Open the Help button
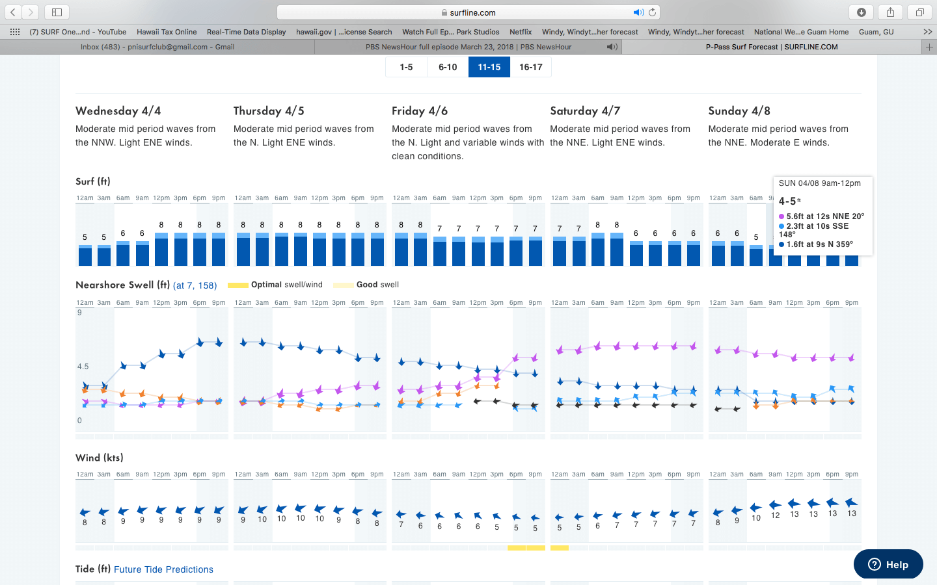 (888, 564)
